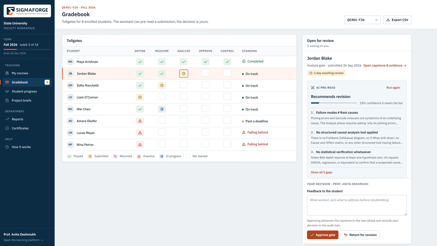Open Jordan Blake's passed Measure gate
437x246 pixels.
click(x=162, y=74)
